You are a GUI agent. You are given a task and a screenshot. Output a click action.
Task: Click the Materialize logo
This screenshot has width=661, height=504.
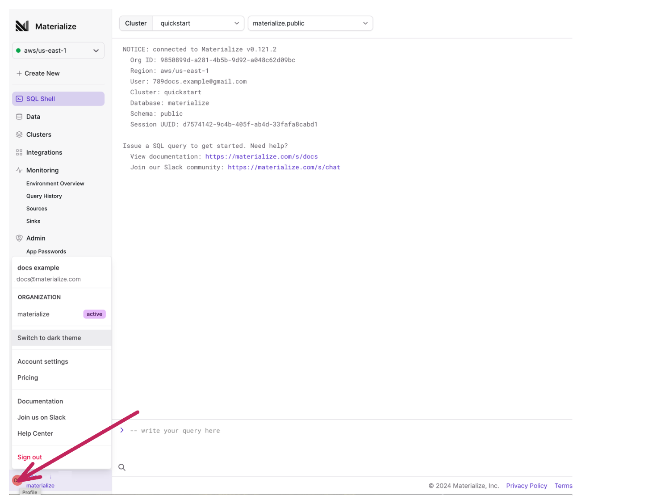point(21,26)
